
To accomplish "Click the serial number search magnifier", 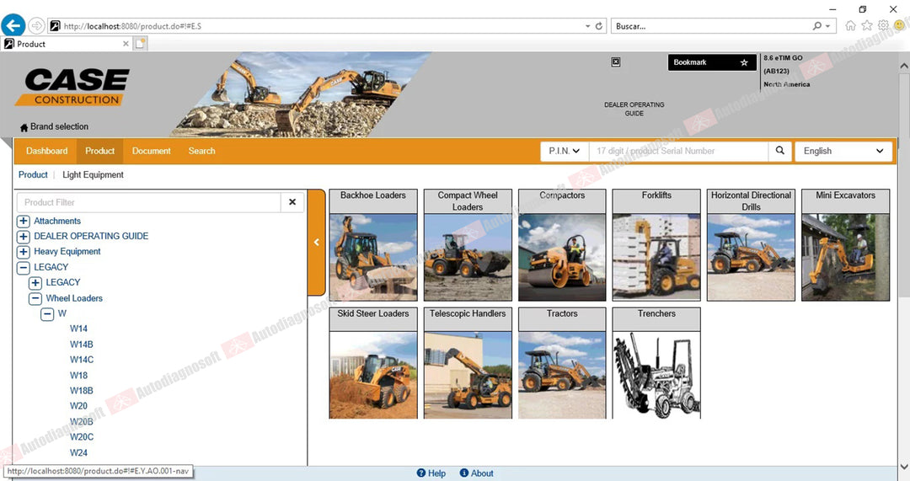I will tap(780, 151).
